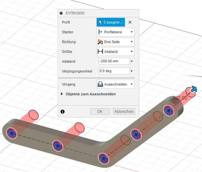Open the Richtung dropdown set to Eine Seite
Screen dimensions: 202x172
click(115, 42)
